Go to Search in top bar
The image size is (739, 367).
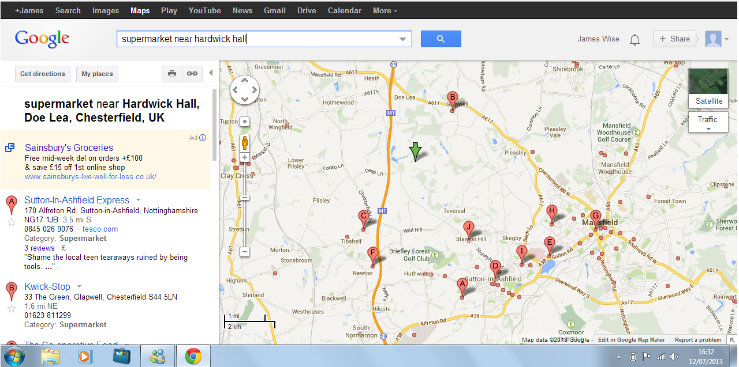click(x=68, y=10)
